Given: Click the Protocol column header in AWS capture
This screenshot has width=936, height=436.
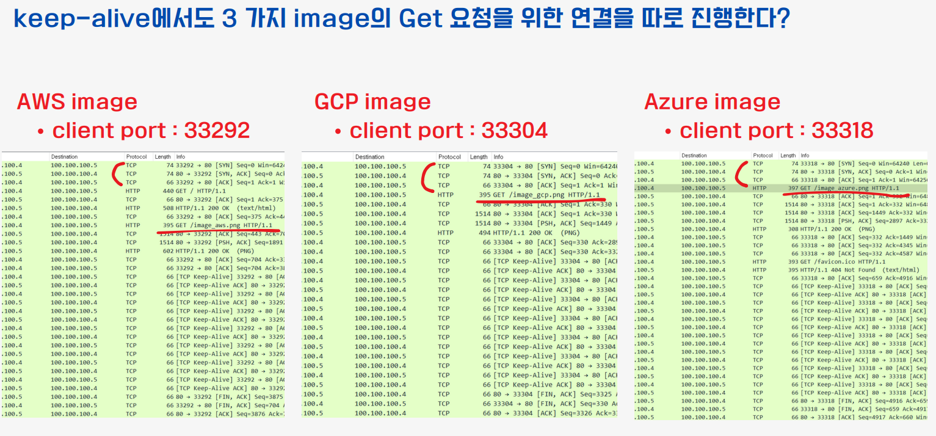Looking at the screenshot, I should pyautogui.click(x=136, y=157).
